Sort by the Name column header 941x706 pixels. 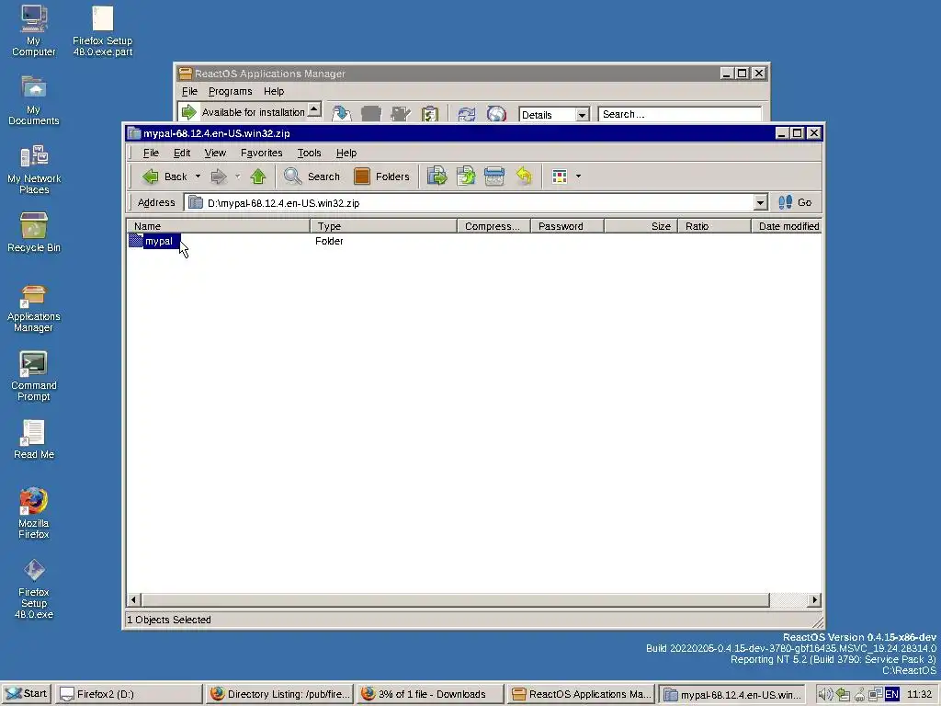219,226
